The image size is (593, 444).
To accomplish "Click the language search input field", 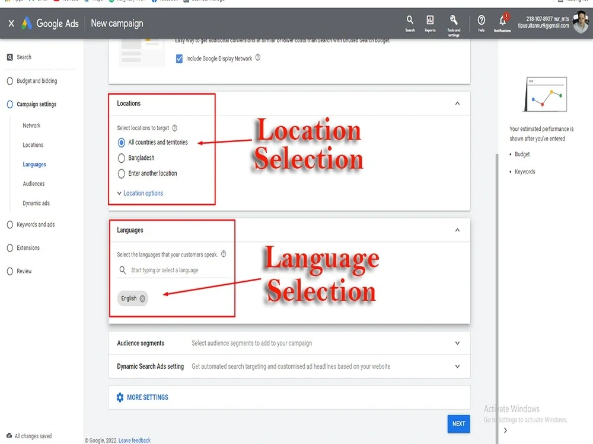I will coord(173,271).
